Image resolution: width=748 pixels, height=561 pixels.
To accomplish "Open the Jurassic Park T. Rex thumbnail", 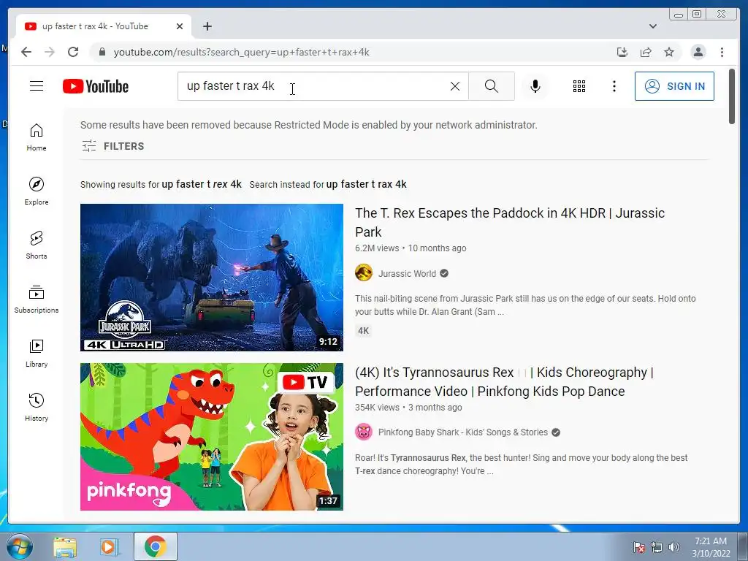I will [211, 277].
